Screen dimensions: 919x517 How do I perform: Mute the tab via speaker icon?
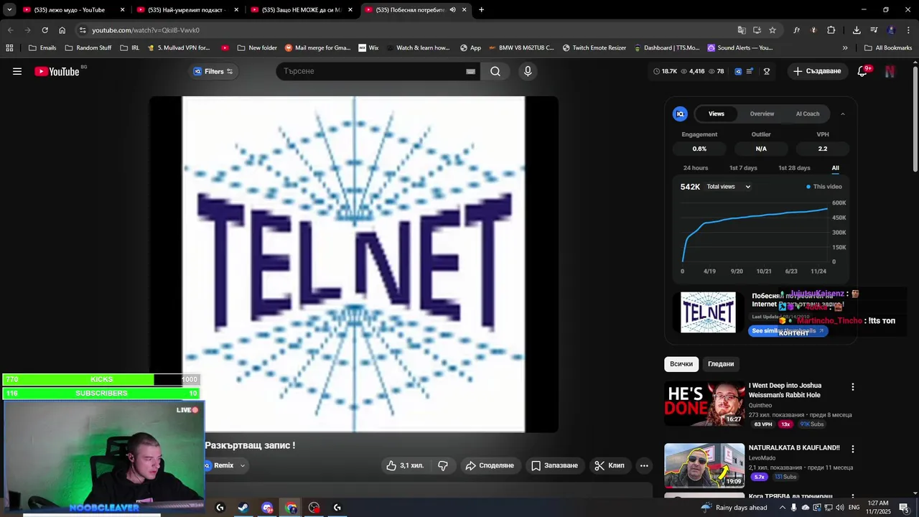click(452, 10)
